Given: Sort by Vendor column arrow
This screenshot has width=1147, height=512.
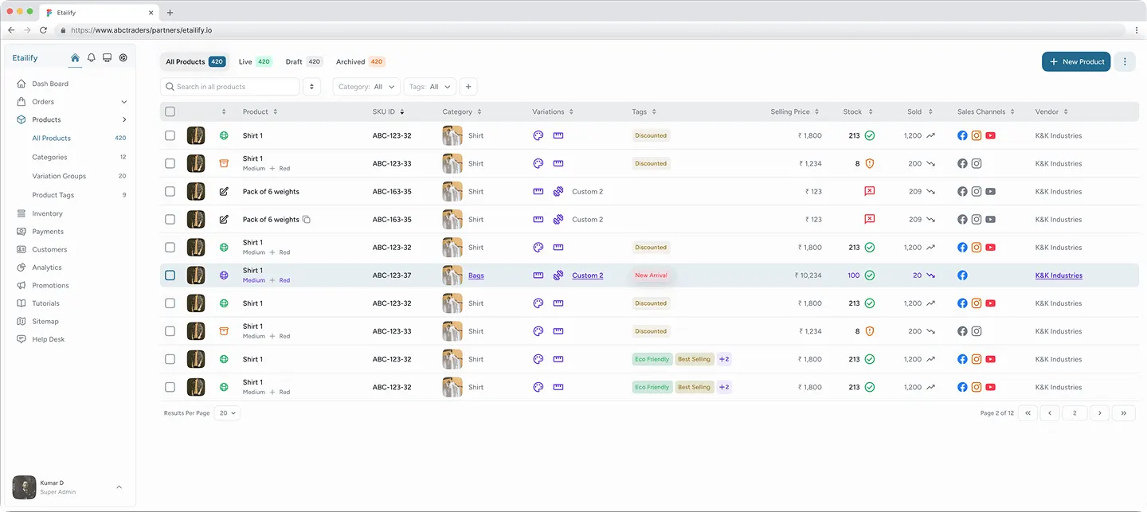Looking at the screenshot, I should click(x=1066, y=111).
